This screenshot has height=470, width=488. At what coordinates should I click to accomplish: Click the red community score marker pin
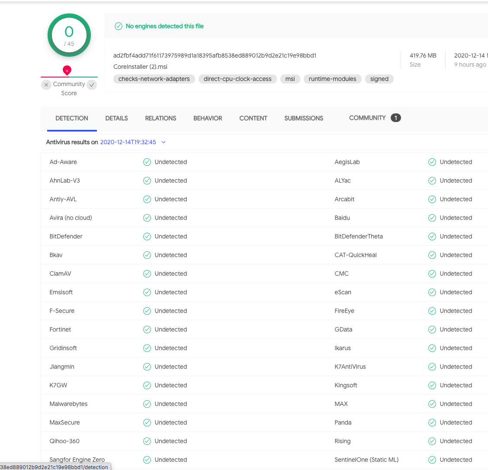tap(67, 71)
